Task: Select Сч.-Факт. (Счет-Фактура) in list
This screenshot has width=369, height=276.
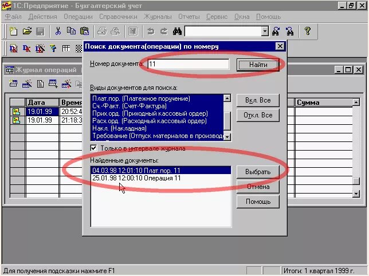Action: (x=157, y=106)
